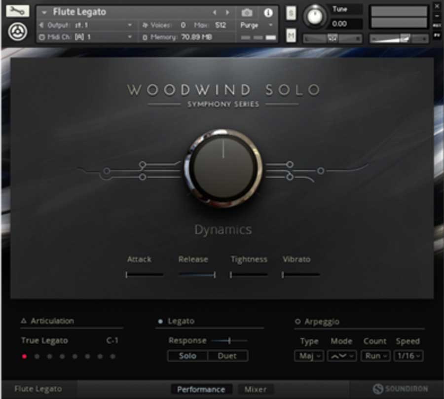This screenshot has width=444, height=399.
Task: Click the Midi Ch port icon
Action: point(42,37)
